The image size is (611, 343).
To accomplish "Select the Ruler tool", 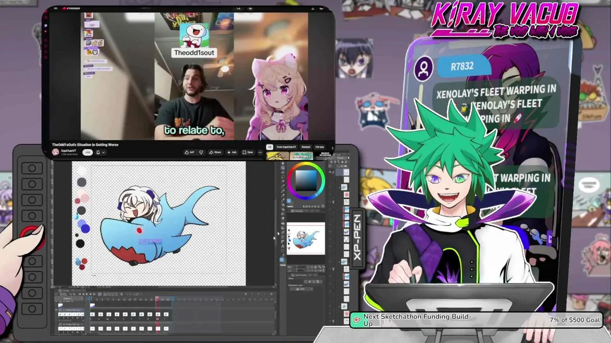I will pyautogui.click(x=283, y=242).
